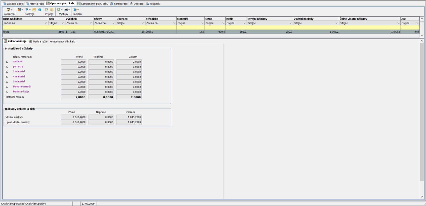This screenshot has width=426, height=206.
Task: Click the orange sliders icon in Nástroje
Action: 34,10
